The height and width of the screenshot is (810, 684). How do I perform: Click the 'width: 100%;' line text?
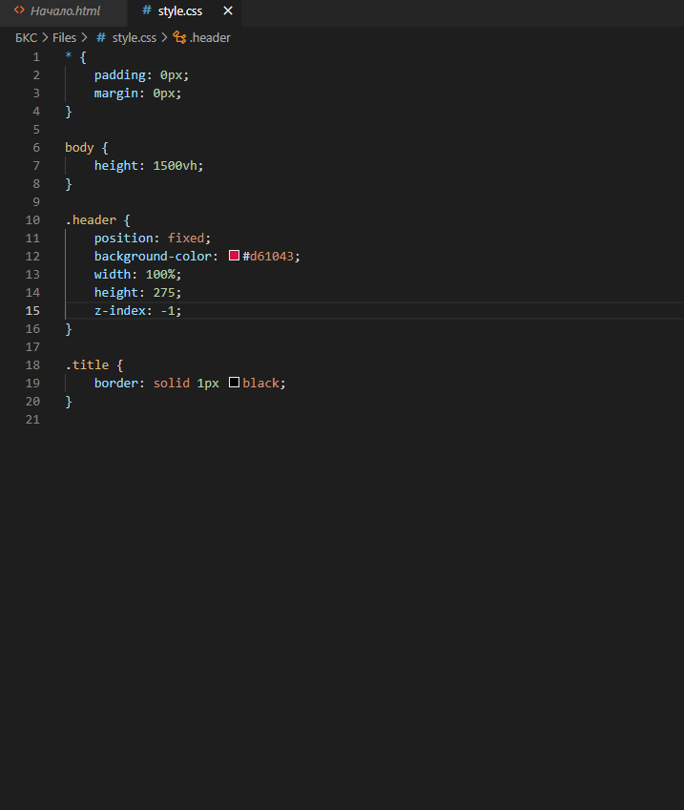[137, 275]
